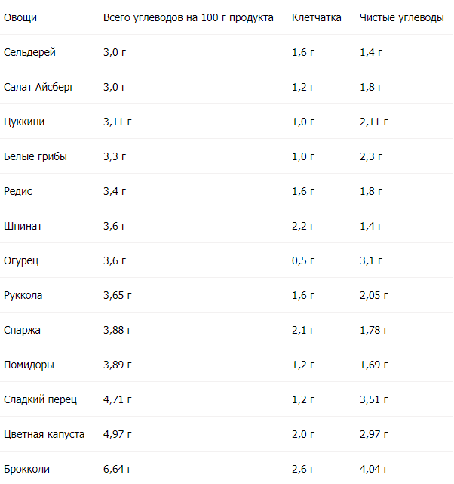Select the Брокколи row name
This screenshot has height=484, width=454.
pos(27,469)
